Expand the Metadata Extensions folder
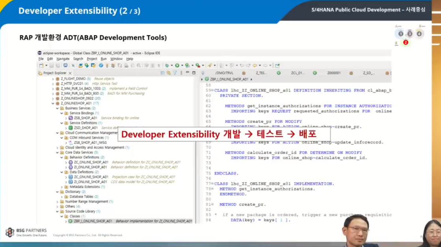The image size is (441, 247). pyautogui.click(x=62, y=187)
